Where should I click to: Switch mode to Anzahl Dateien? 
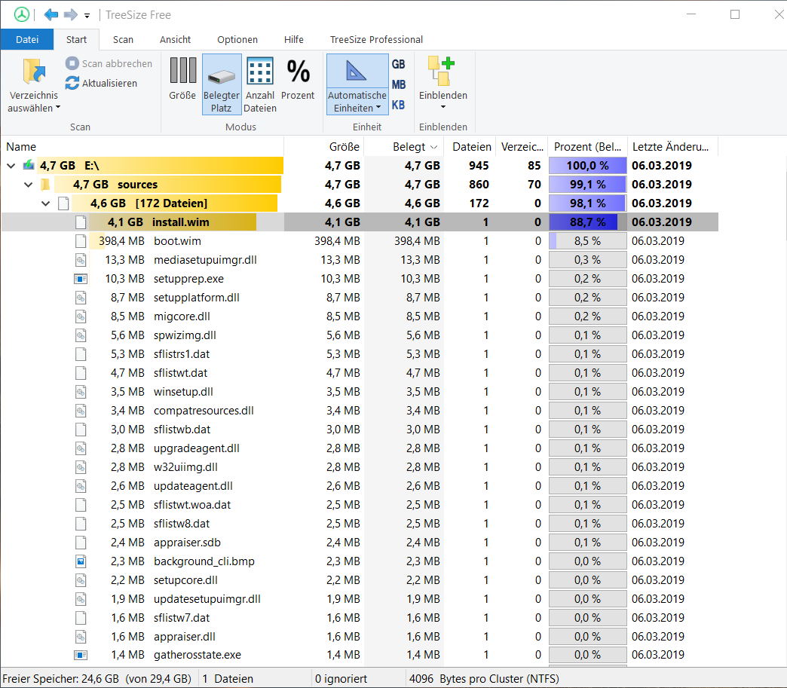pos(260,84)
